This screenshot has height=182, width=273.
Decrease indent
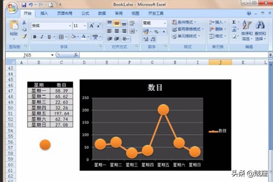(x=110, y=39)
